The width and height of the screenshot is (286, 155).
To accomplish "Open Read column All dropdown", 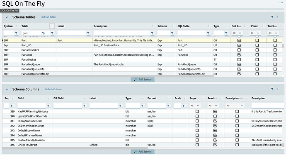I will [x=213, y=106].
